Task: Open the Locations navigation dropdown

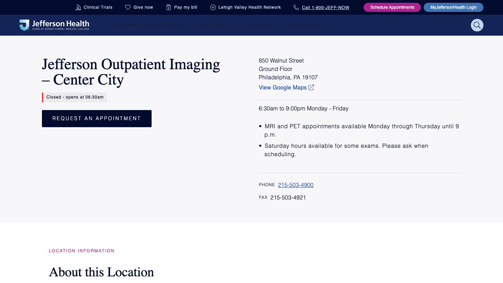Action: coord(262,25)
